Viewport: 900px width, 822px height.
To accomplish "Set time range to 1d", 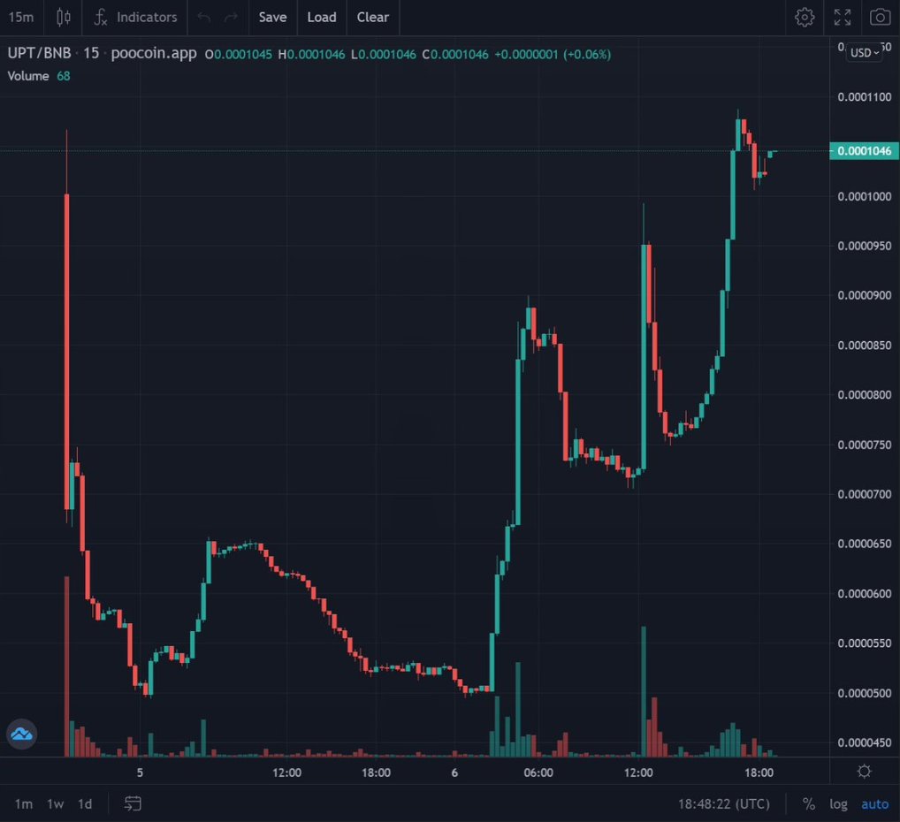I will 85,803.
